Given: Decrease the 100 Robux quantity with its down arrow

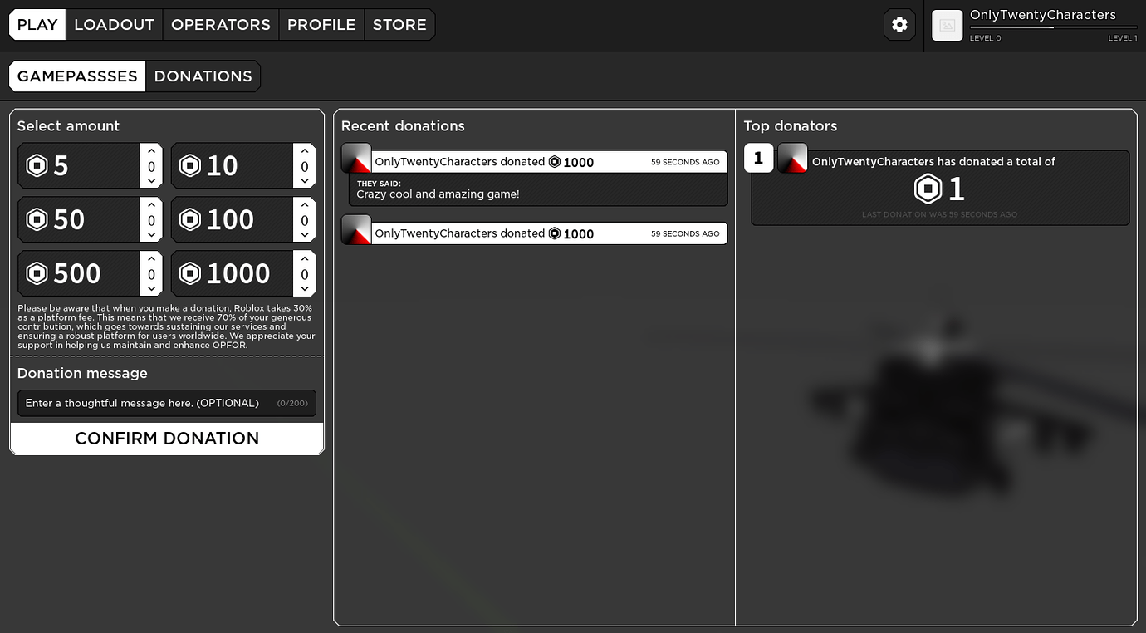Looking at the screenshot, I should pos(305,235).
